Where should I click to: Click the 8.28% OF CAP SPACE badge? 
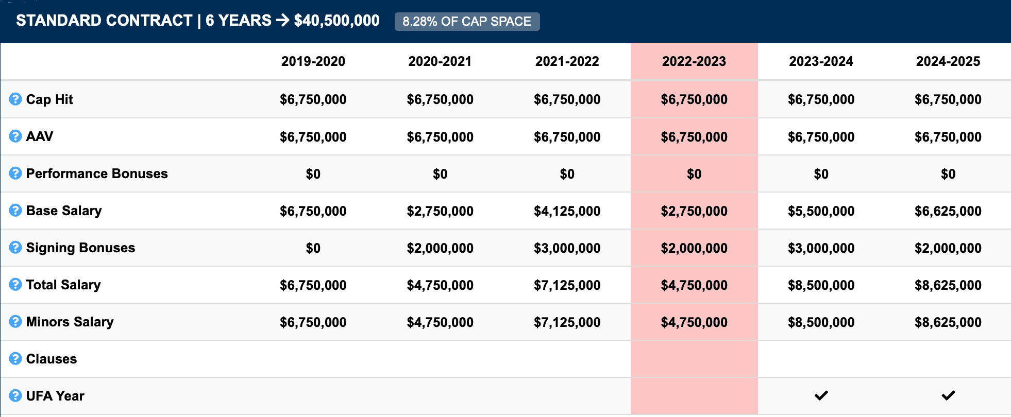pos(467,22)
